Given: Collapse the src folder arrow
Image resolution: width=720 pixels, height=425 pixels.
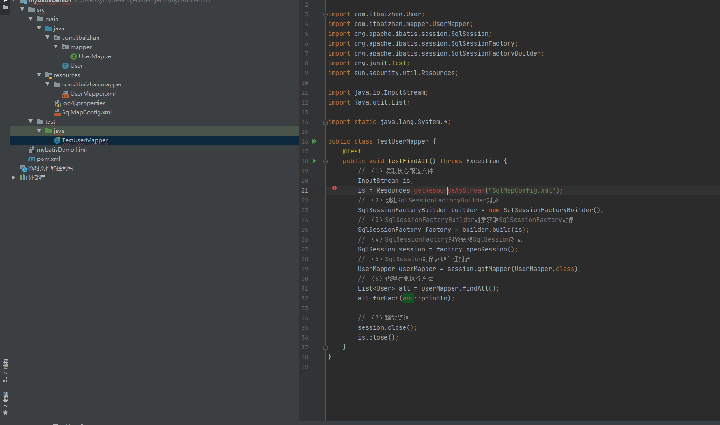Looking at the screenshot, I should click(22, 9).
